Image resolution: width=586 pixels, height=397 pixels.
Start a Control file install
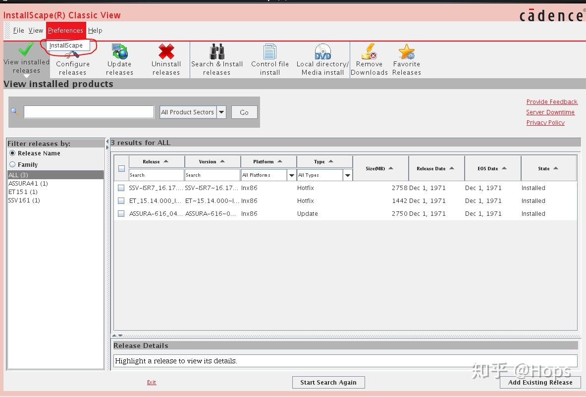pos(269,51)
